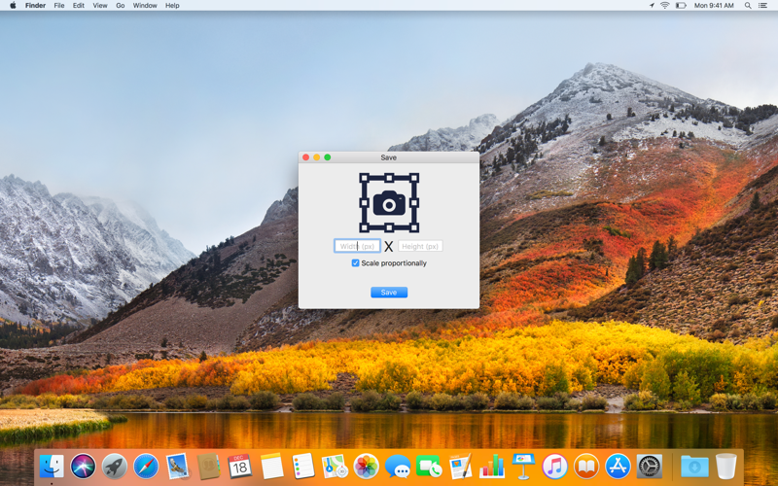Image resolution: width=778 pixels, height=486 pixels.
Task: Open Spotlight search magnifier icon
Action: pyautogui.click(x=748, y=6)
